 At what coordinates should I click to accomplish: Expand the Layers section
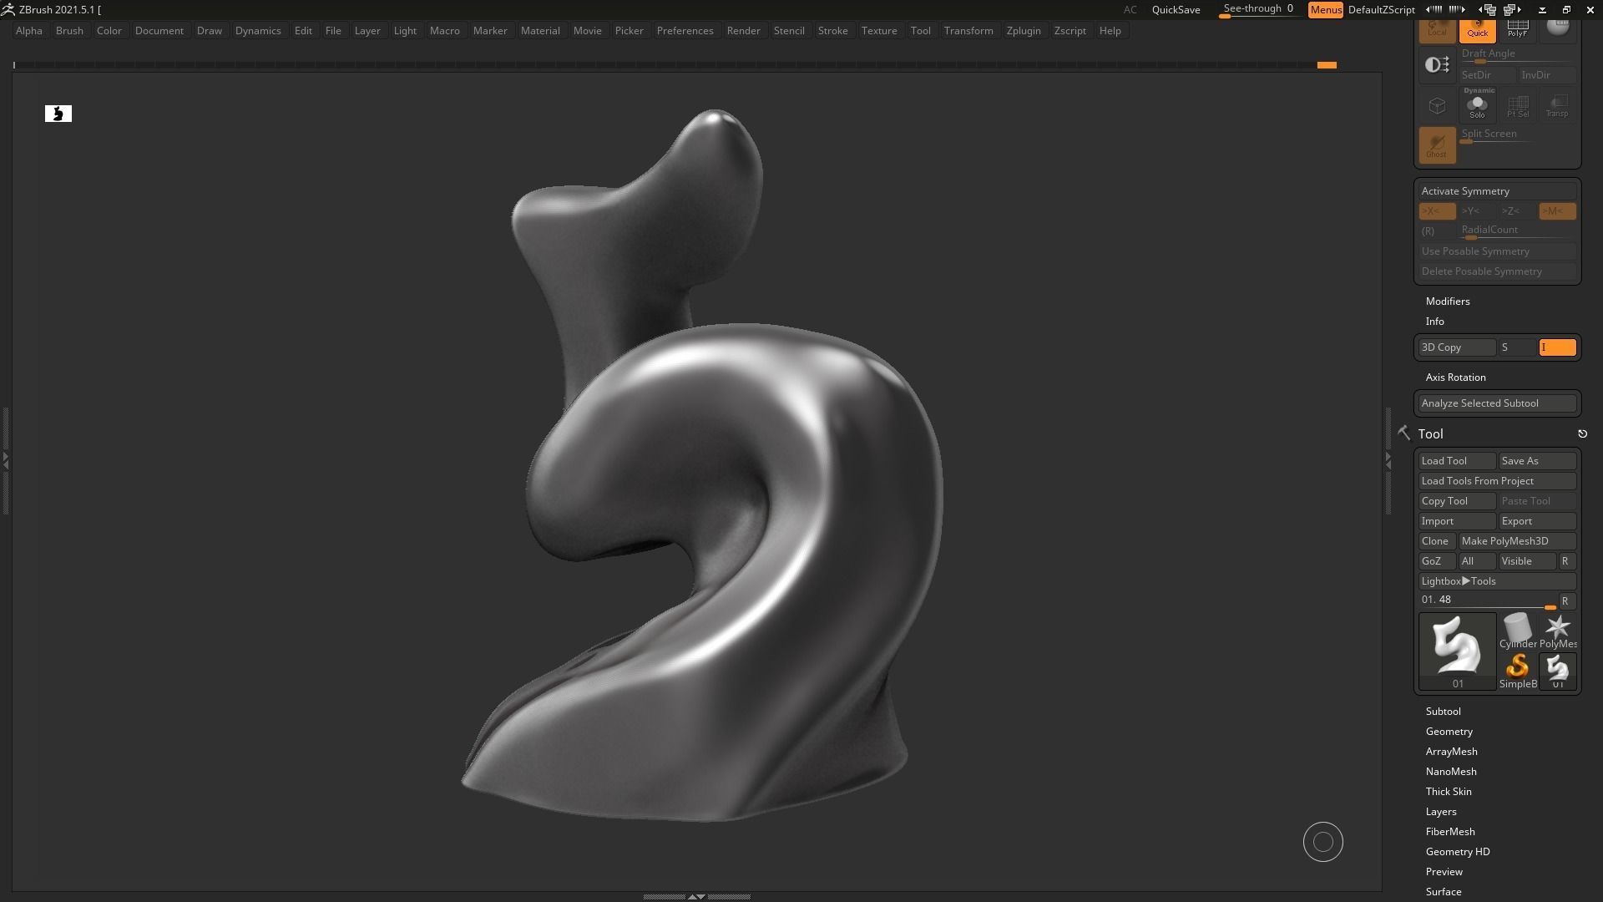[x=1441, y=812]
